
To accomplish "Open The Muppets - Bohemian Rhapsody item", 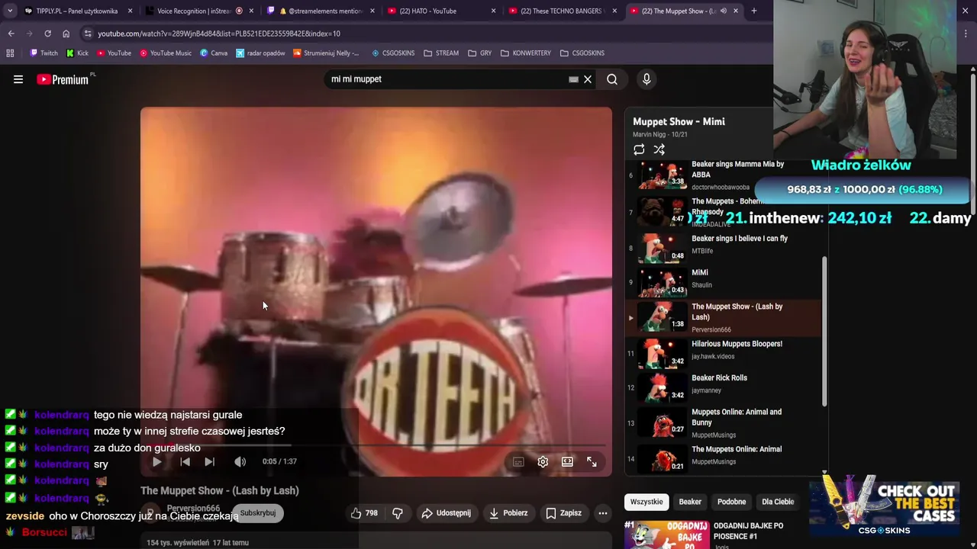I will 723,213.
